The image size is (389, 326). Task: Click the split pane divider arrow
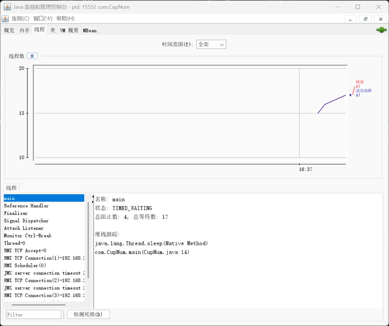(x=93, y=199)
